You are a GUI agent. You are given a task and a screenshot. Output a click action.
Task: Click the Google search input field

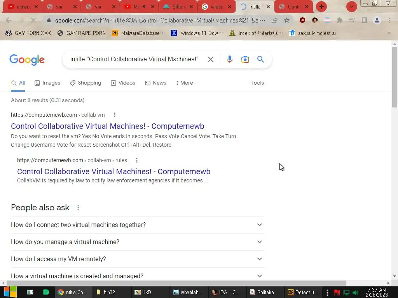pos(134,59)
